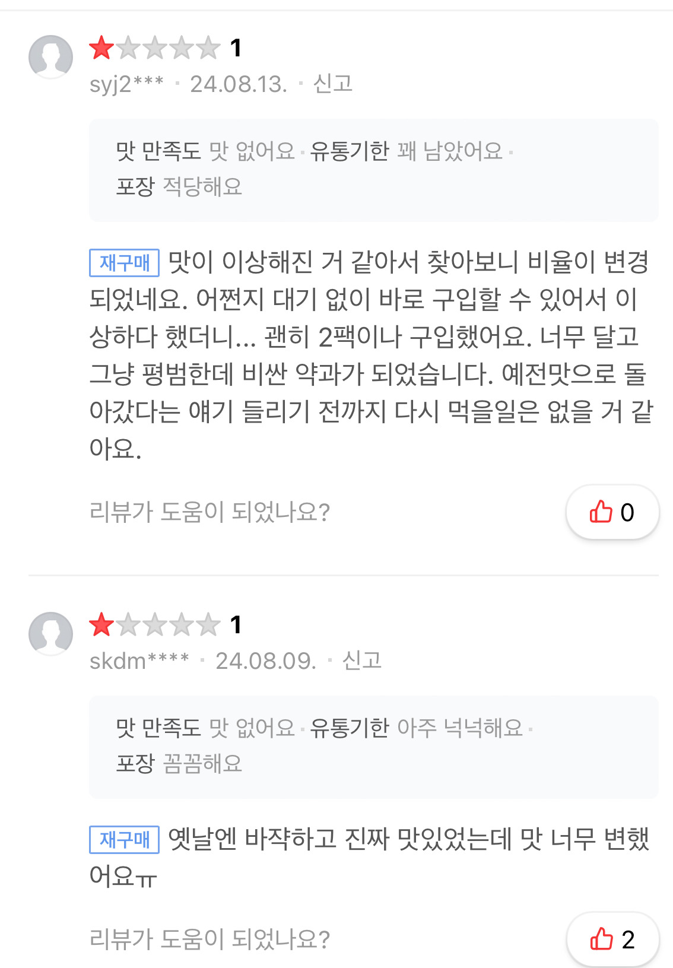Open the syj2*** username
The image size is (673, 968).
coord(126,84)
